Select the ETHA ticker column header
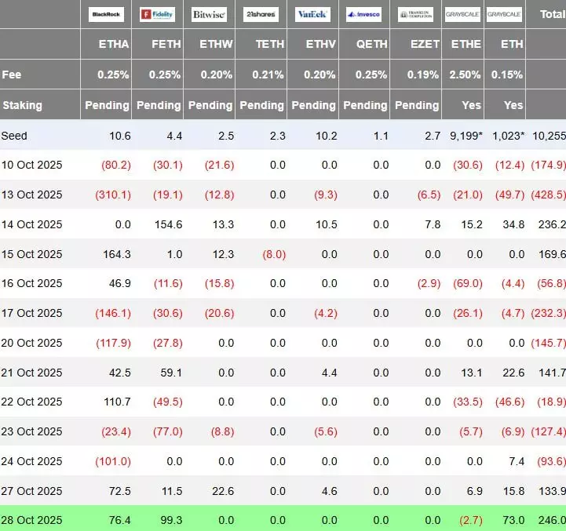The image size is (566, 531). (115, 45)
